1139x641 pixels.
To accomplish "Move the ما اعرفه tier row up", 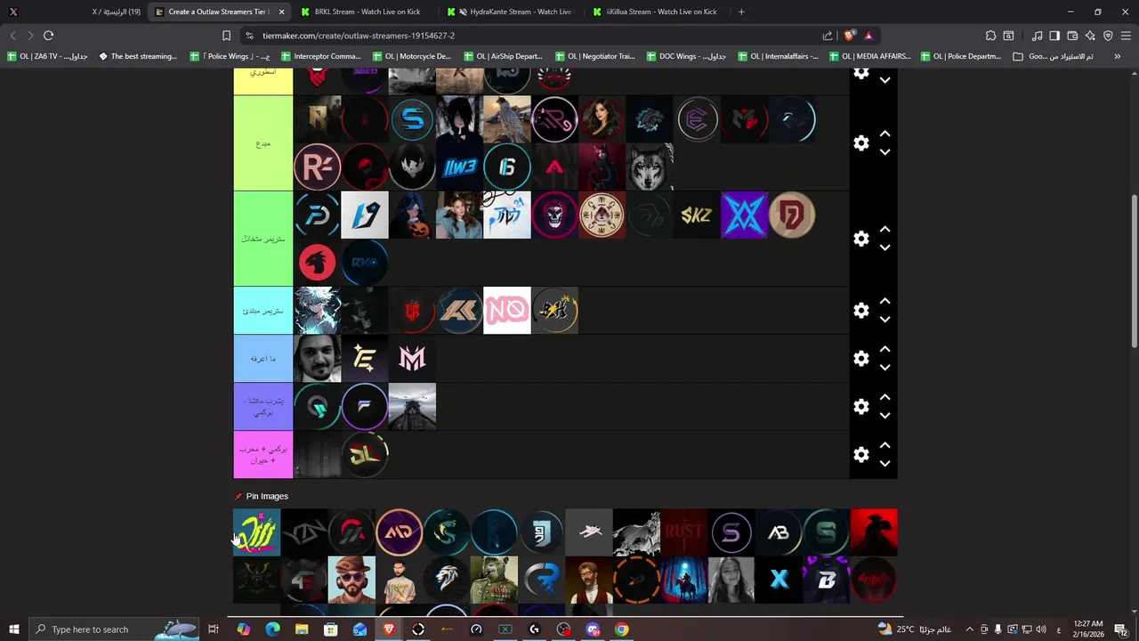I will 885,349.
